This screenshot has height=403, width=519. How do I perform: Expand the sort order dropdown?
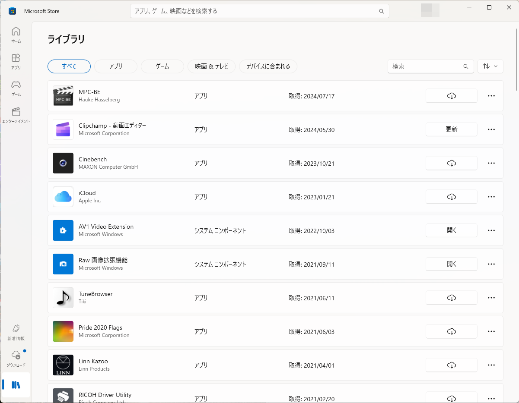490,66
